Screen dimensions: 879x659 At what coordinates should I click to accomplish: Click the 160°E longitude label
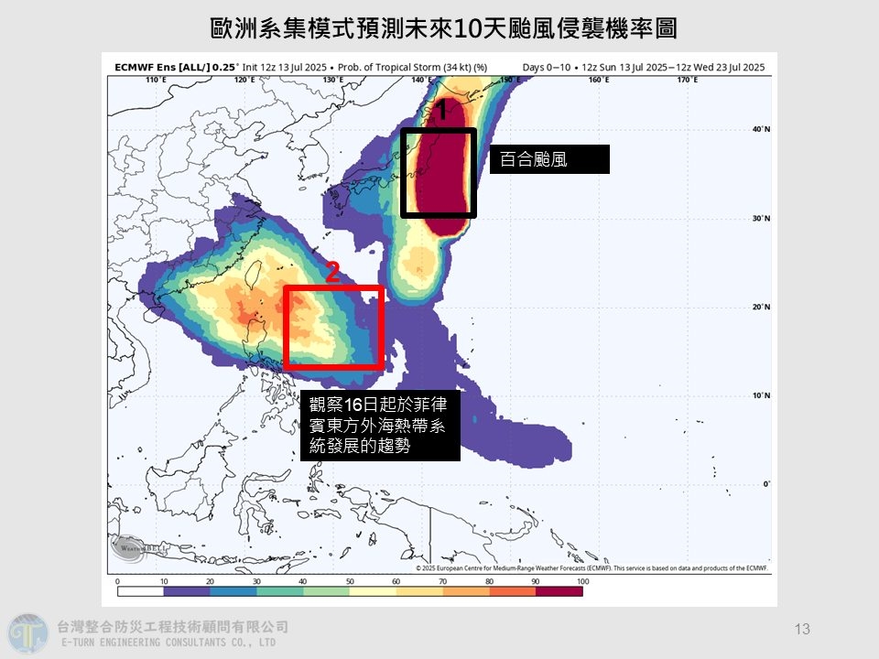pyautogui.click(x=599, y=81)
